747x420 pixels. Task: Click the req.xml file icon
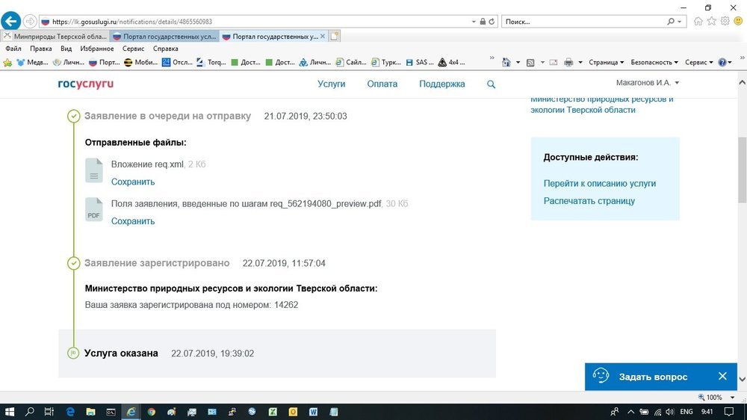pos(94,170)
